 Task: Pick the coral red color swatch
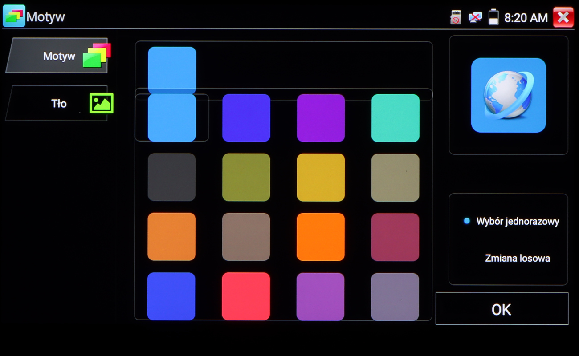point(246,296)
